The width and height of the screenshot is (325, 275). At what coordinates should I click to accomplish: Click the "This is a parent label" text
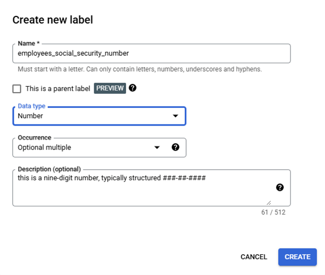tap(58, 89)
